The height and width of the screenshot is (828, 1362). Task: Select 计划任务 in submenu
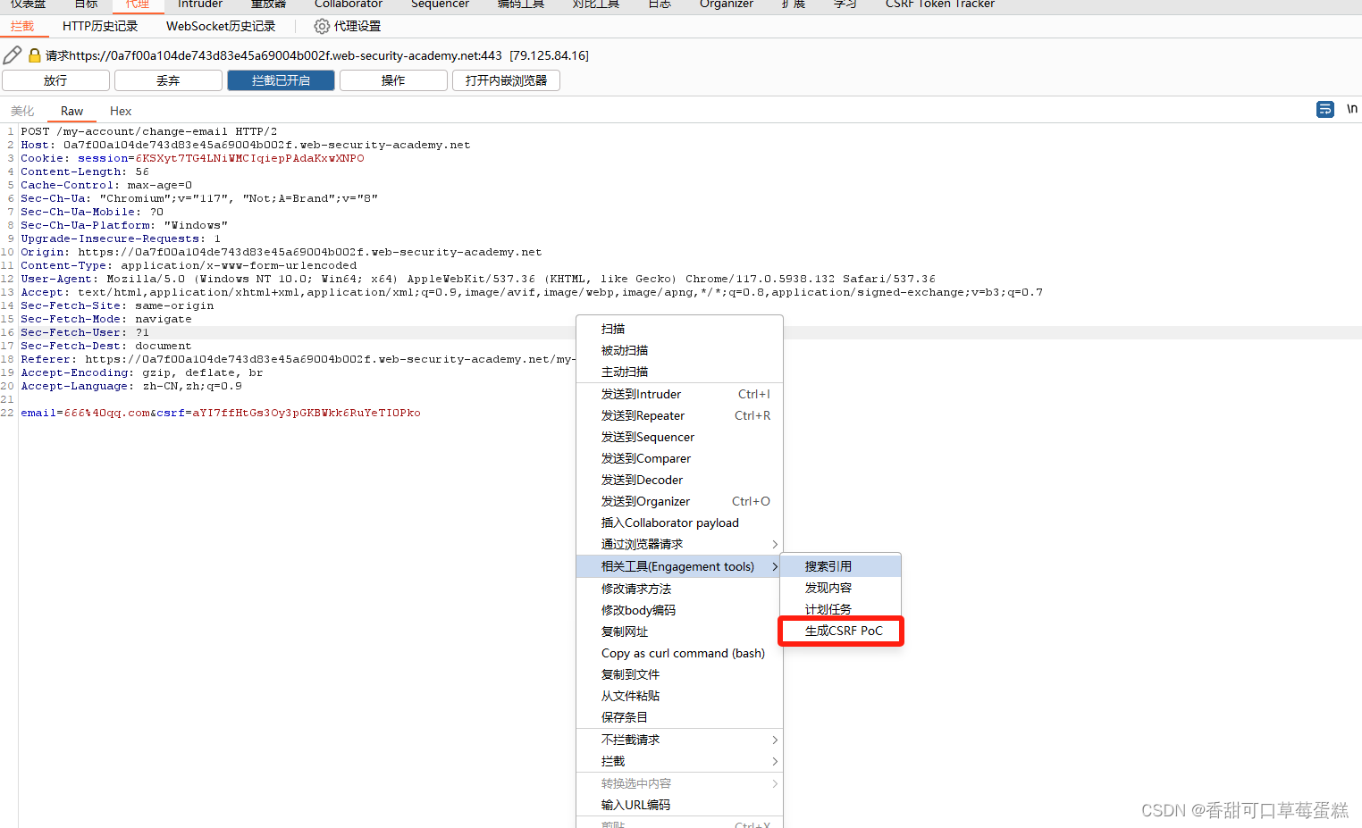click(x=840, y=609)
